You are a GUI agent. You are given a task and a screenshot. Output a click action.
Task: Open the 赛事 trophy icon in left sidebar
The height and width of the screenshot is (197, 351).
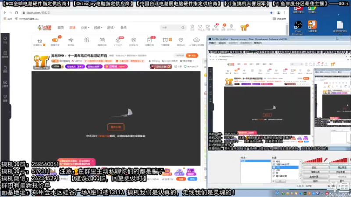pyautogui.click(x=5, y=97)
